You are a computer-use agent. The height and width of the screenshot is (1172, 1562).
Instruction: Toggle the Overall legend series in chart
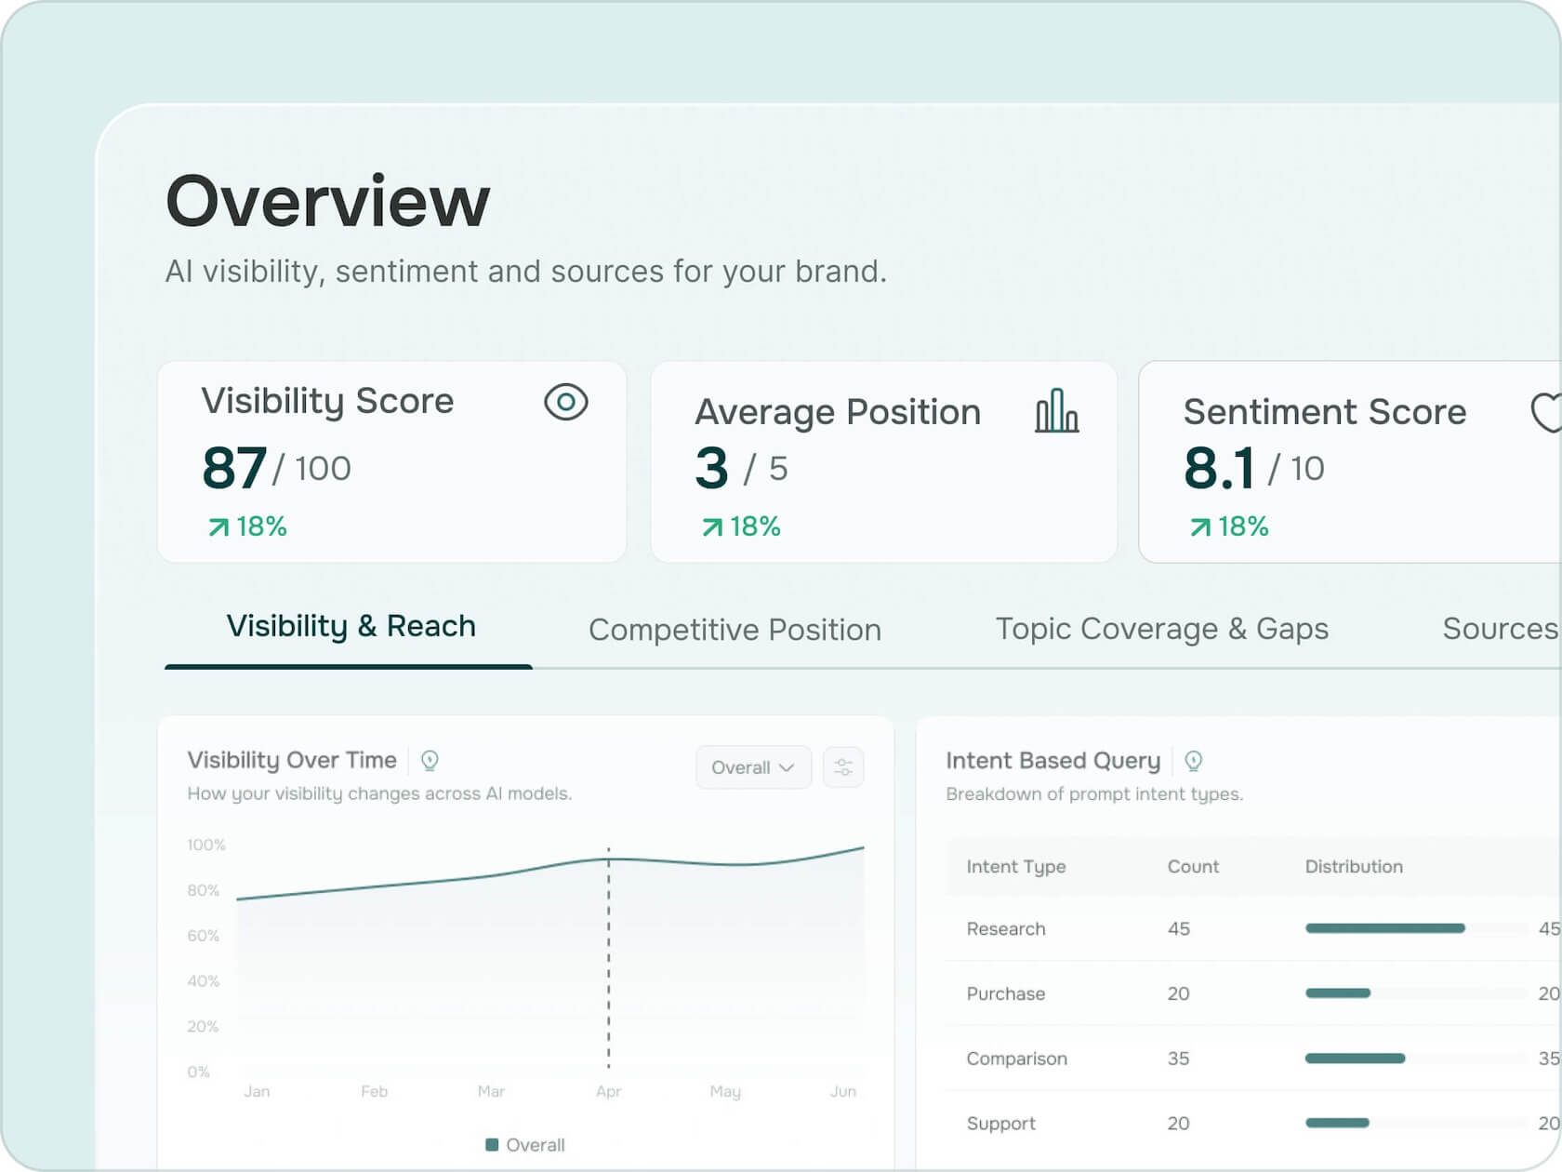pyautogui.click(x=525, y=1145)
